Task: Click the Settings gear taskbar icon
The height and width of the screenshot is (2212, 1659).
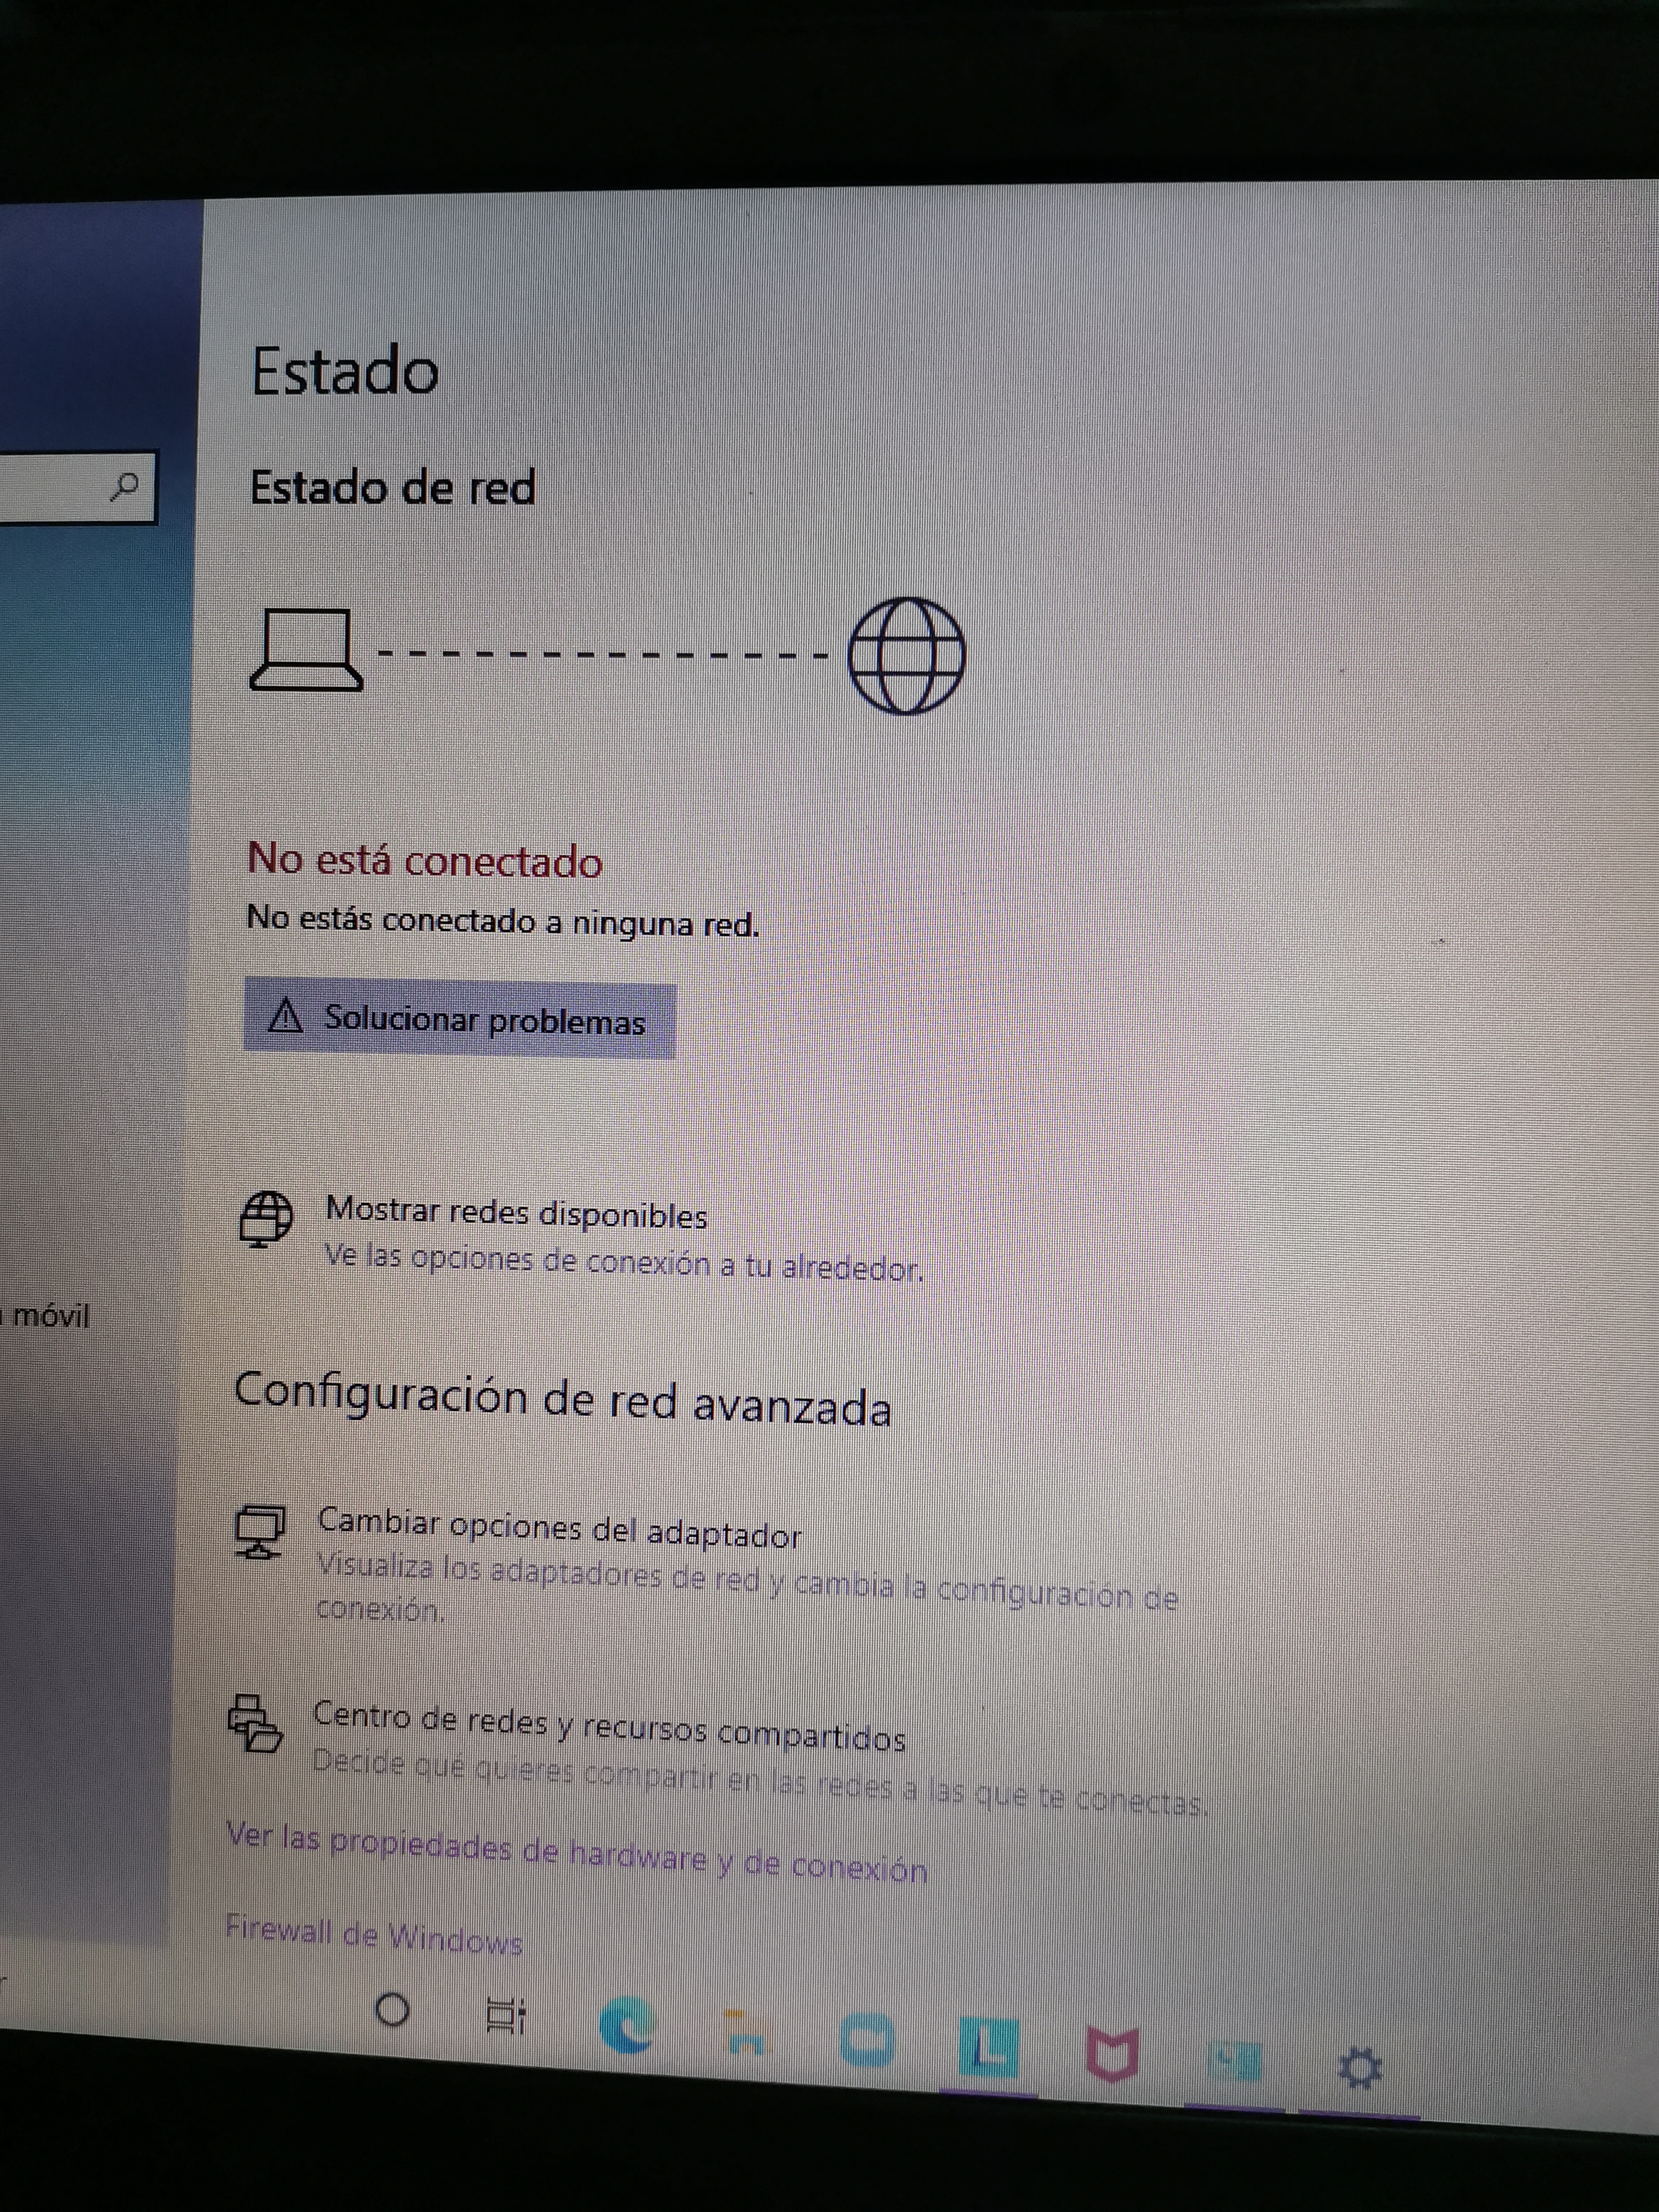Action: 1360,2068
